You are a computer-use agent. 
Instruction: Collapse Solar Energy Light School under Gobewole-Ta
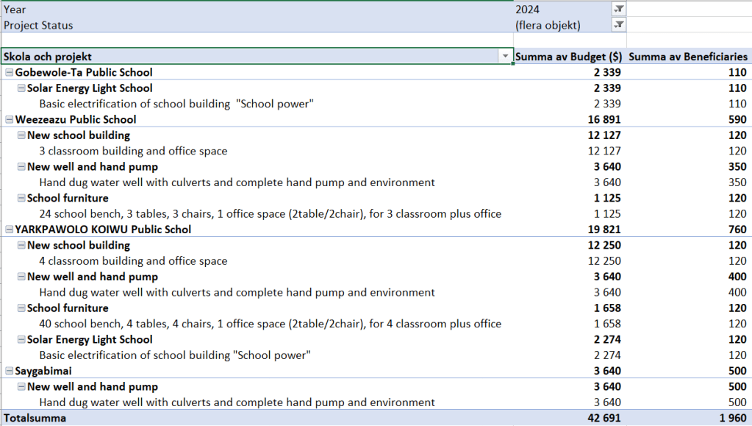click(x=21, y=88)
